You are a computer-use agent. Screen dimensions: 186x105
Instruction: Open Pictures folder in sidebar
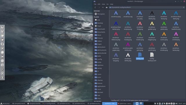tap(99, 38)
